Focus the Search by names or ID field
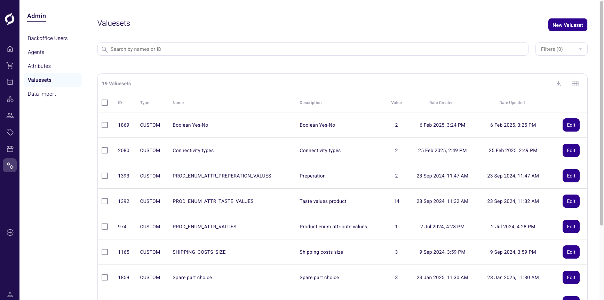The image size is (604, 300). coord(313,49)
